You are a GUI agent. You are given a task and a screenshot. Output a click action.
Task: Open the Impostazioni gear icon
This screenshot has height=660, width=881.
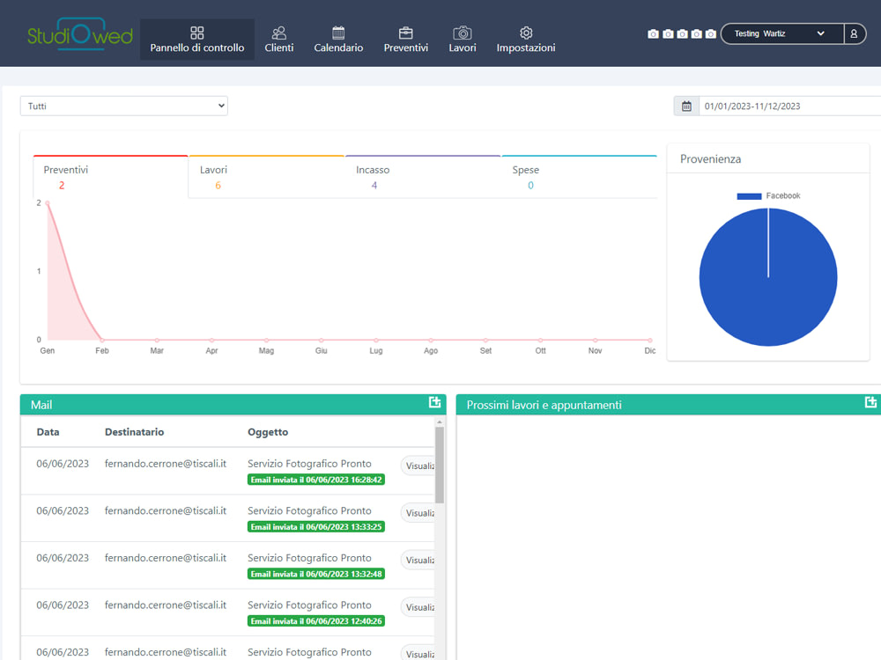[525, 33]
